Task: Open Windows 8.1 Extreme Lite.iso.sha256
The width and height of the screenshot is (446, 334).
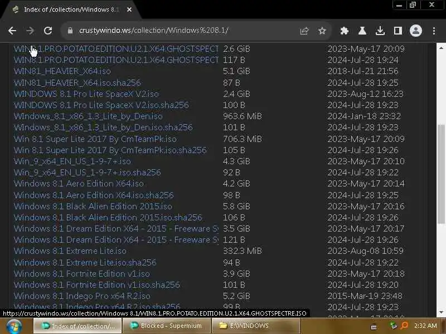Action: point(85,262)
